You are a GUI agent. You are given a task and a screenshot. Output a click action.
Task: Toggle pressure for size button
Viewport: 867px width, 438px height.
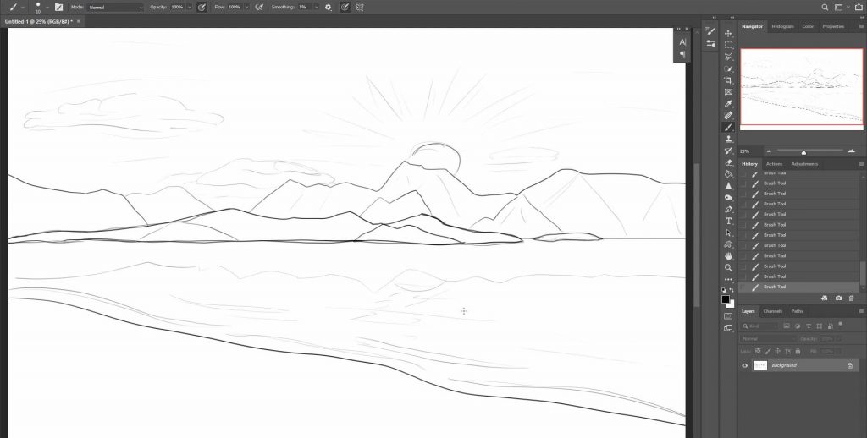click(345, 7)
